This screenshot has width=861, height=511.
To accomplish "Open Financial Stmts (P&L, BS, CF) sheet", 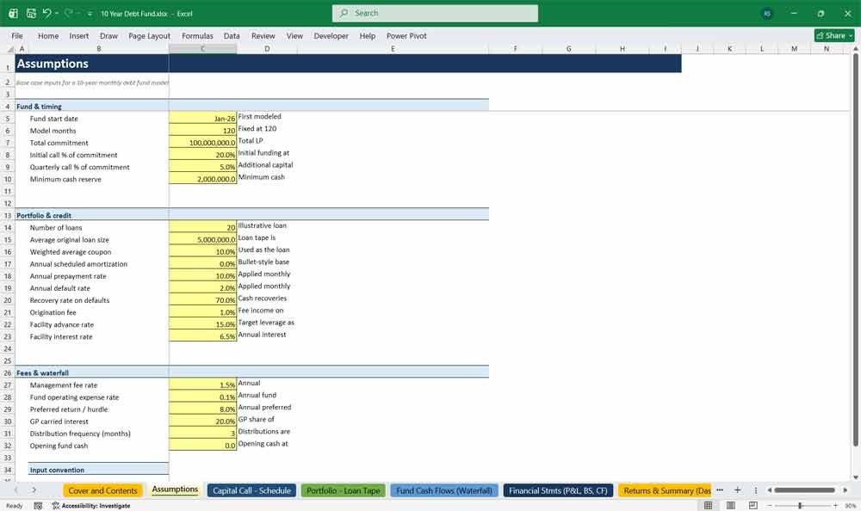I will 558,490.
